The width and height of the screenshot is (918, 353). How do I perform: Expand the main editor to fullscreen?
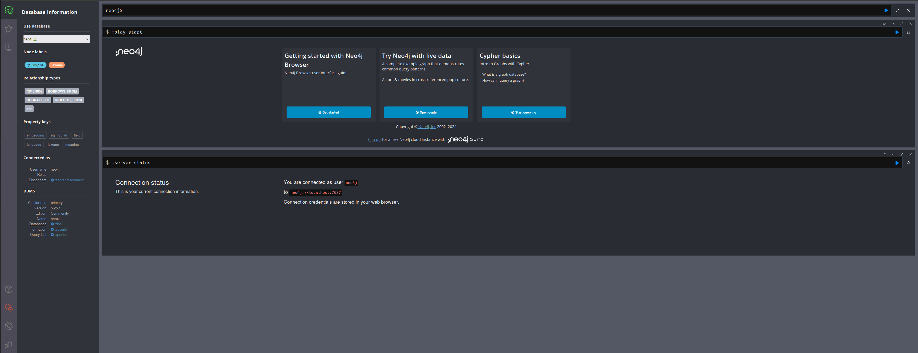tap(897, 11)
